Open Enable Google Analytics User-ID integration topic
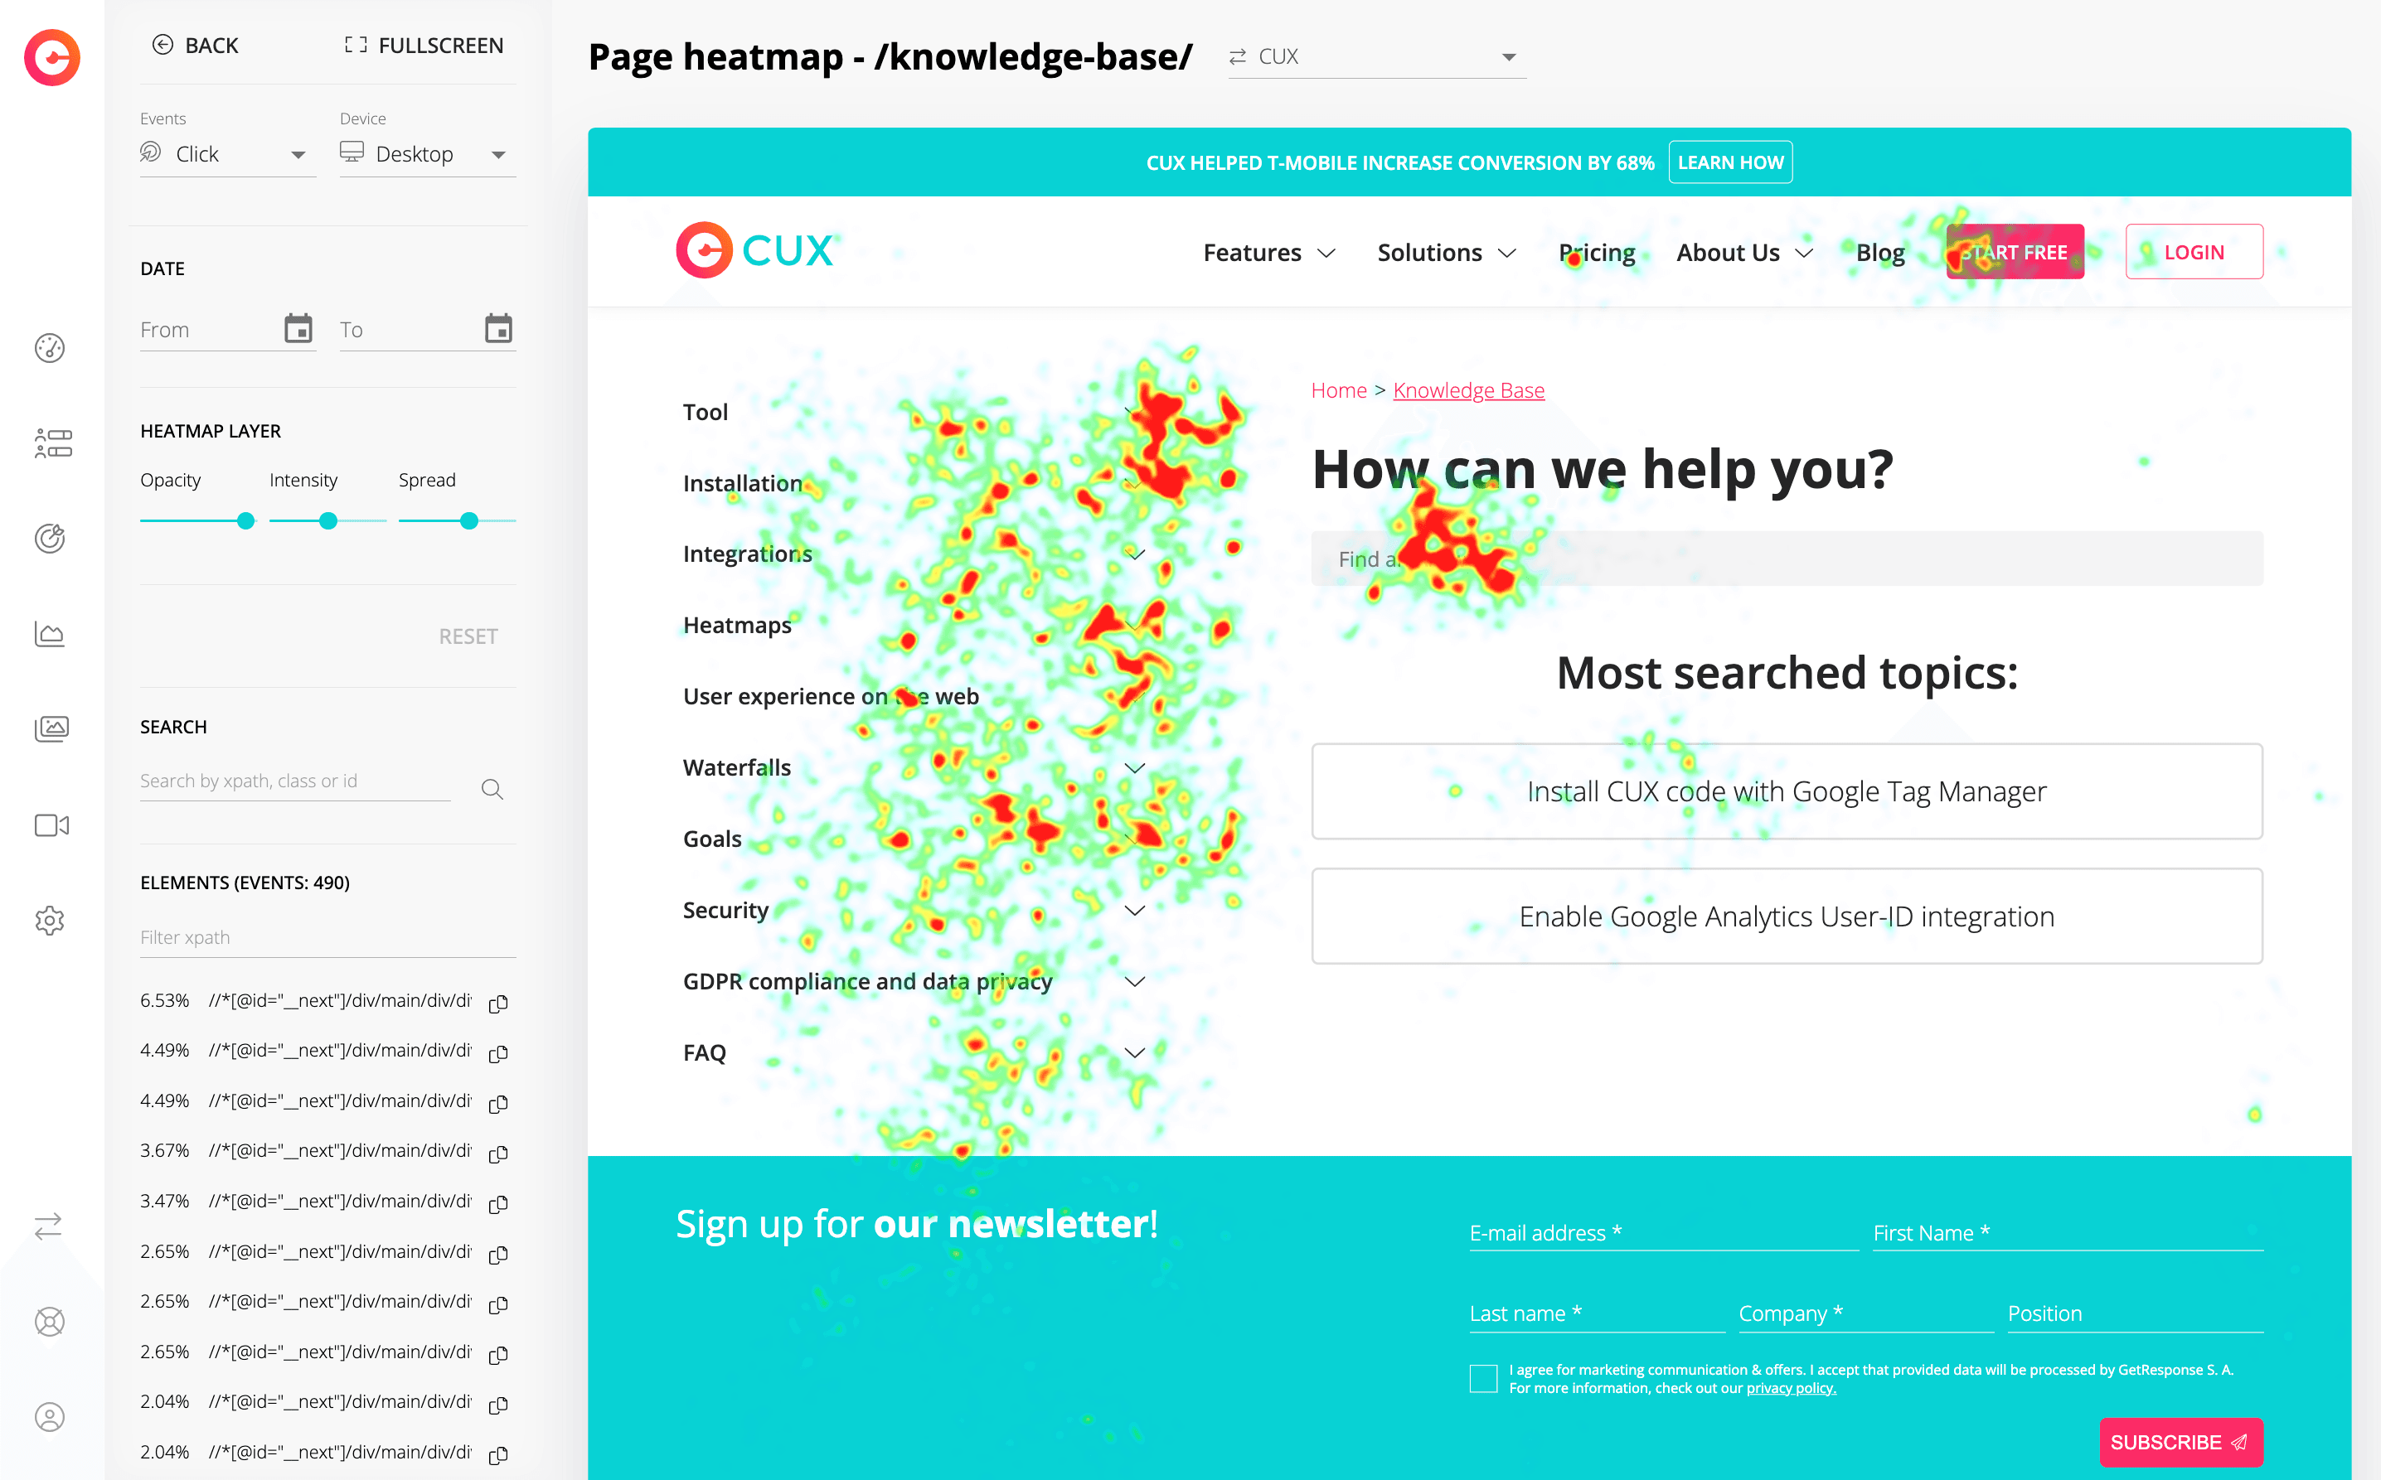2381x1480 pixels. [x=1787, y=917]
